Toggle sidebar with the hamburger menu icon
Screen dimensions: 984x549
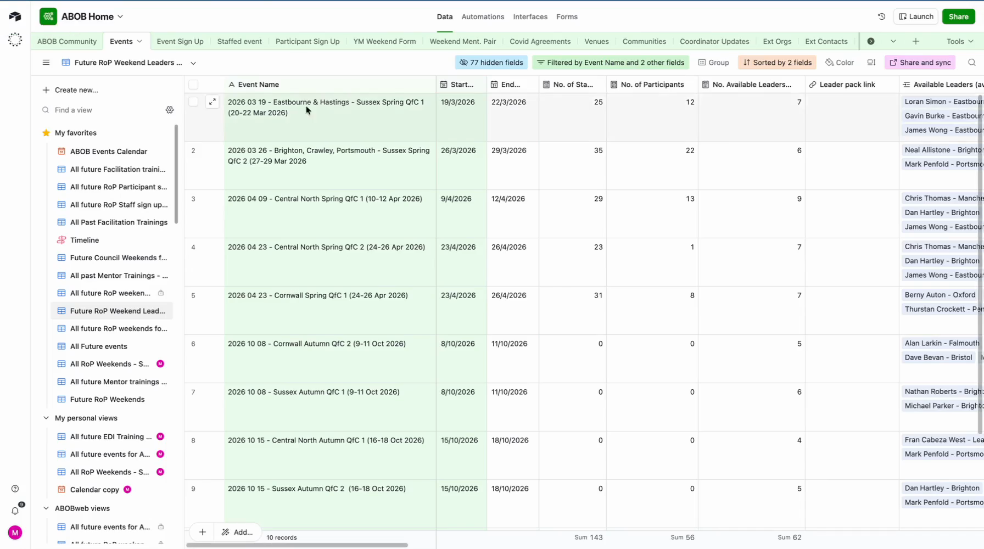tap(46, 63)
